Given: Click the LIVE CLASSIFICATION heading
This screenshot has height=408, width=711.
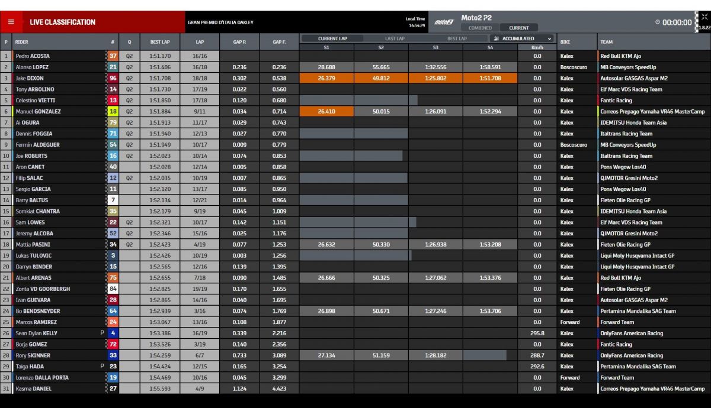Looking at the screenshot, I should (62, 22).
